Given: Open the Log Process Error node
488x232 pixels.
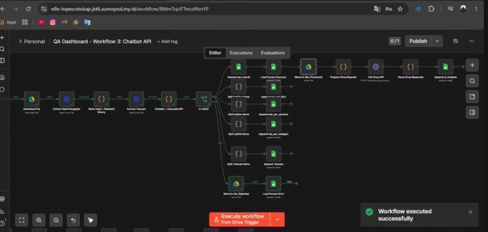Looking at the screenshot, I should click(x=274, y=184).
